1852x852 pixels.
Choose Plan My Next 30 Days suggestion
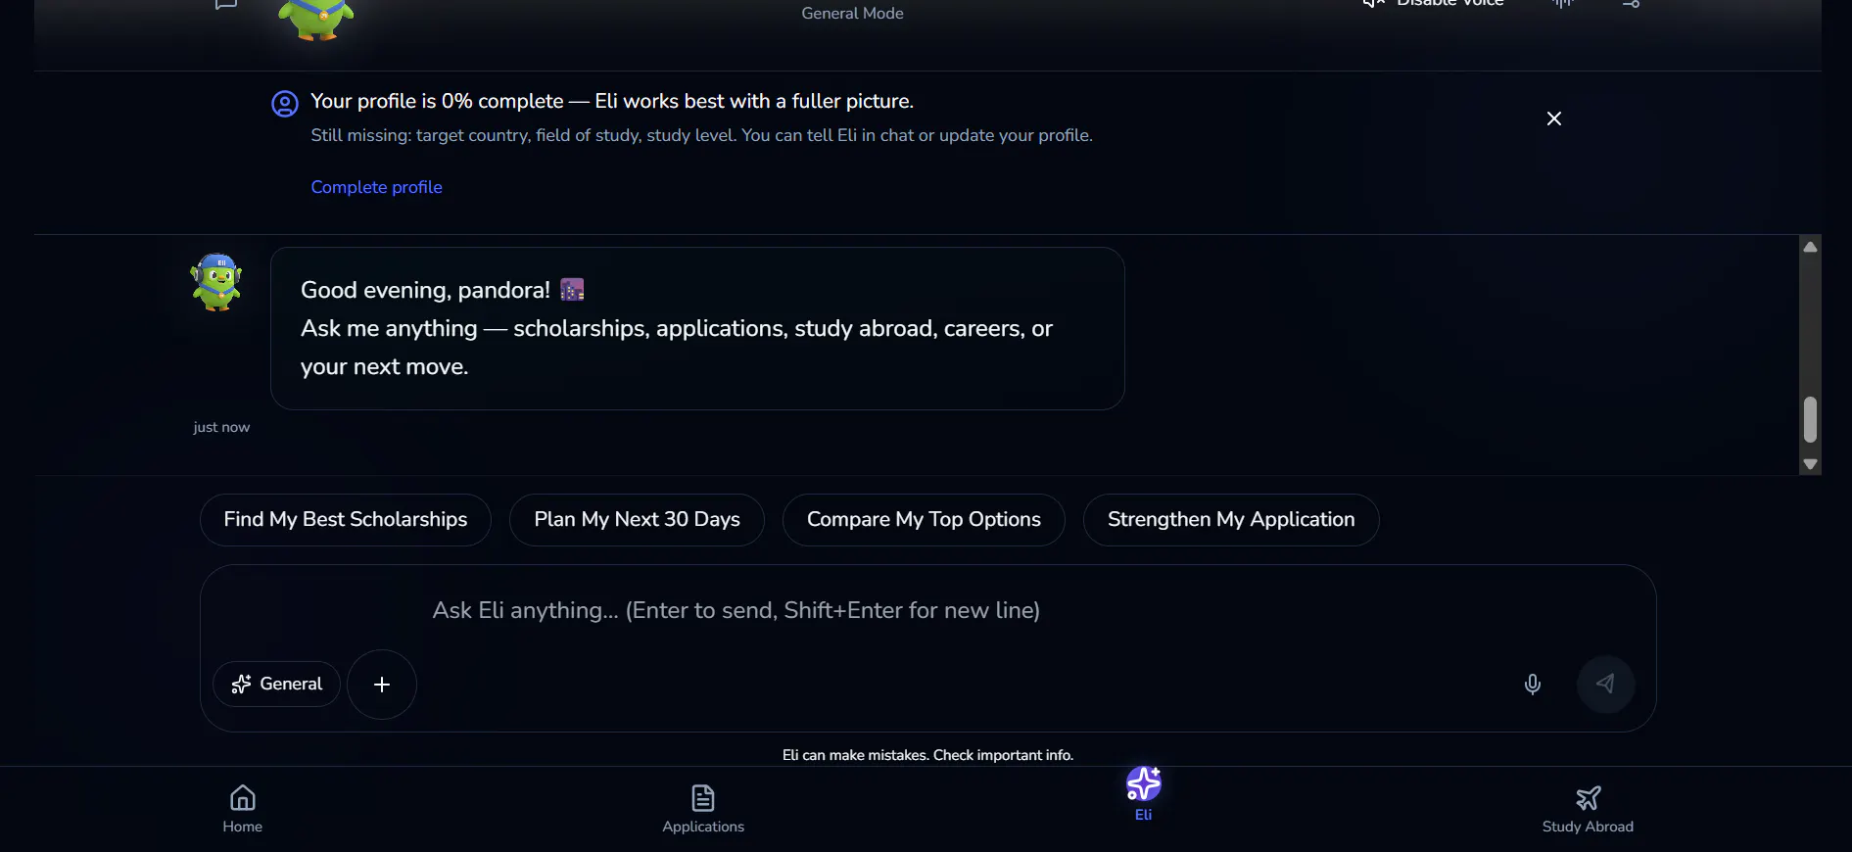tap(637, 520)
